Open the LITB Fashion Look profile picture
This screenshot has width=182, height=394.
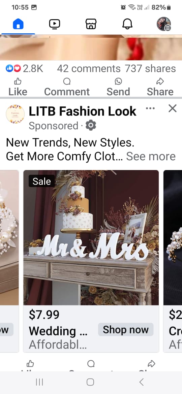15,114
